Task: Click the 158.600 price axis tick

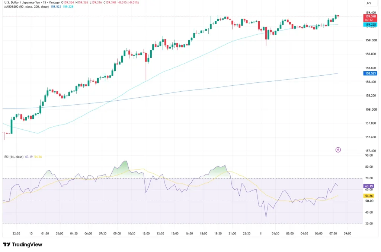Action: click(x=371, y=68)
